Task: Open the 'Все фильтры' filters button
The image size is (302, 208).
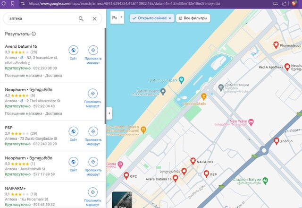Action: click(x=193, y=18)
